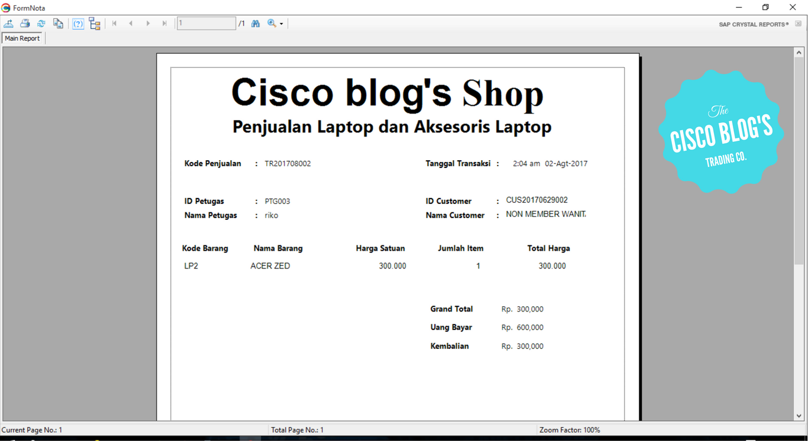Viewport: 808px width, 441px height.
Task: Click item code LP2
Action: pos(191,266)
